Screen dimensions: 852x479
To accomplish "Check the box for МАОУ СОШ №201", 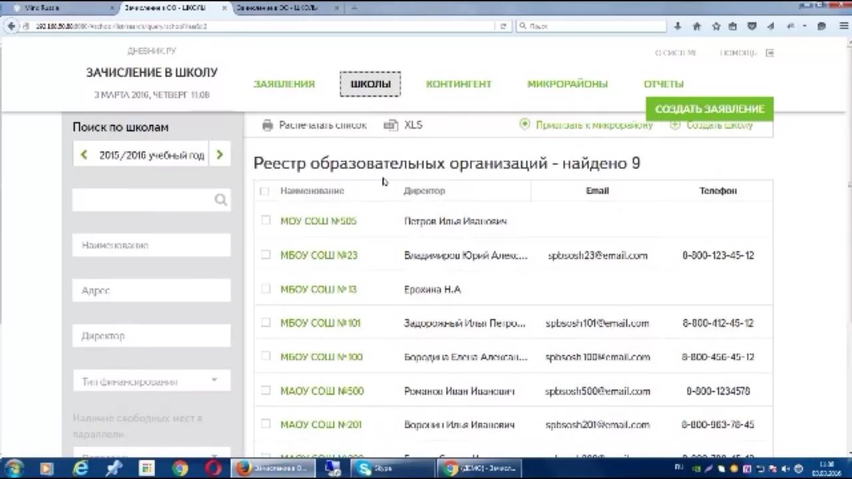I will point(266,424).
